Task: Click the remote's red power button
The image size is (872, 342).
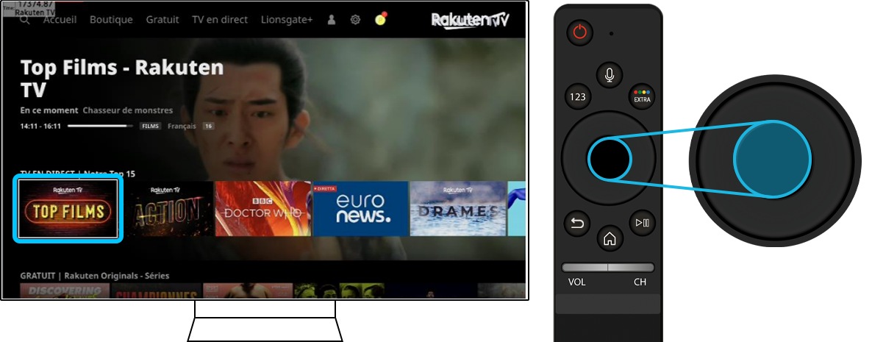Action: pos(580,32)
